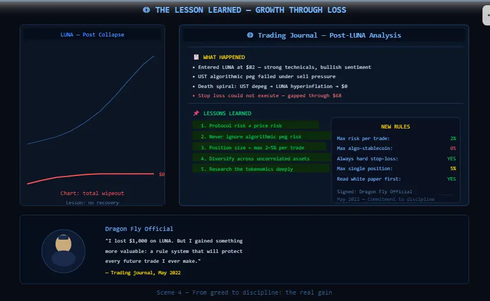Select lesson '3. Position size = max 2-5% per trade'

pos(259,148)
